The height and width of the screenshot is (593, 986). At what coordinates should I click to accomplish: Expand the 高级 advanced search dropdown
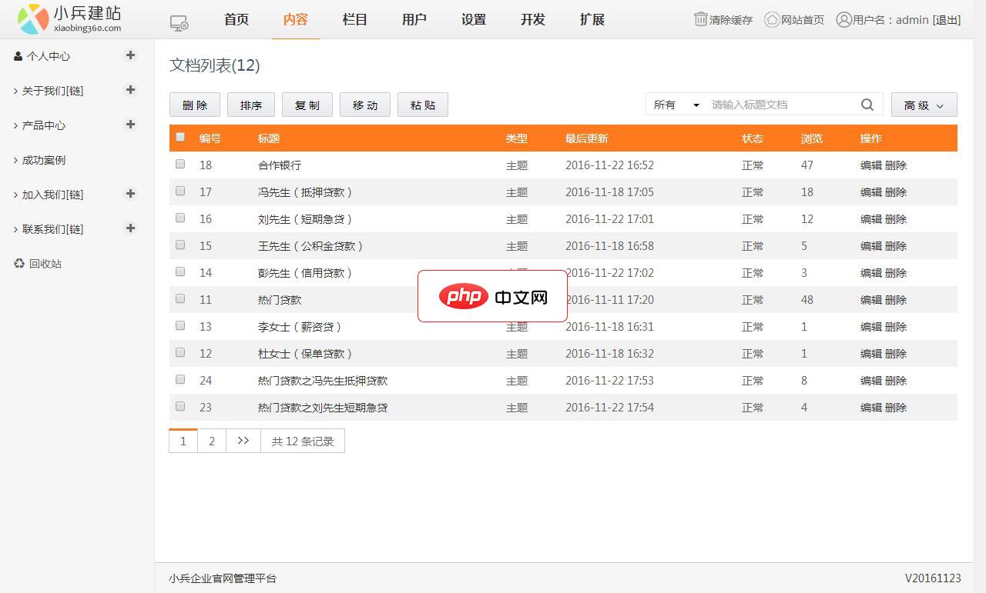(924, 105)
